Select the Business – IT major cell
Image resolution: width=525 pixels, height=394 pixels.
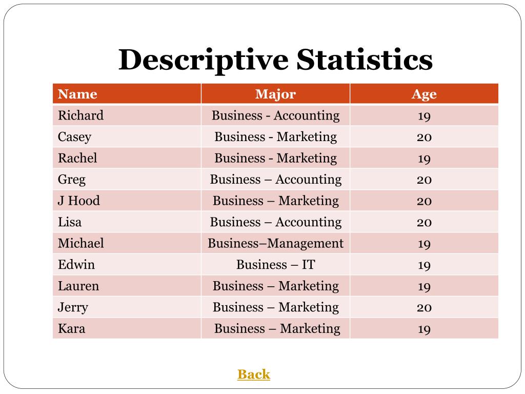coord(275,265)
